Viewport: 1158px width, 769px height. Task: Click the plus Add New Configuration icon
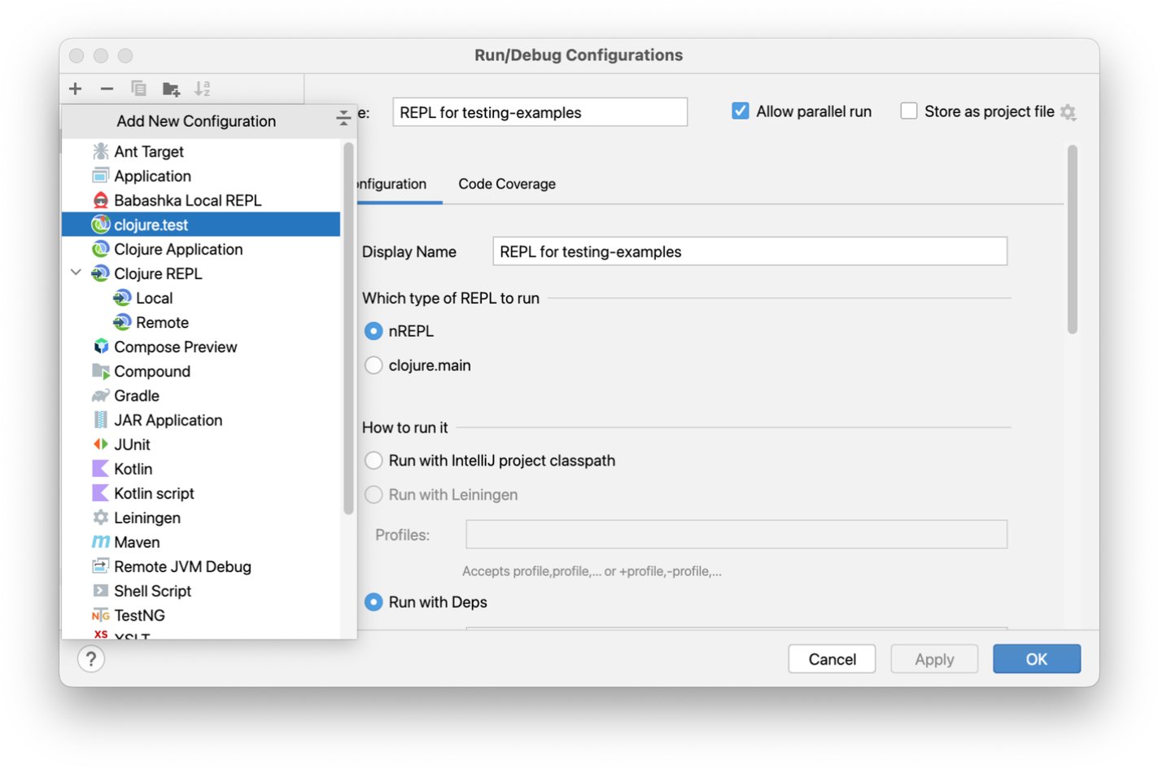click(76, 89)
